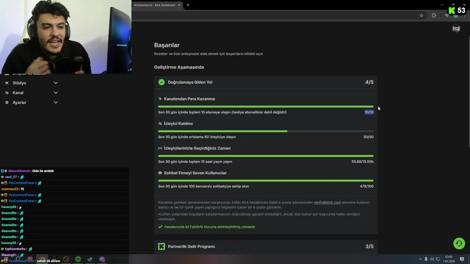The width and height of the screenshot is (470, 264).
Task: Open the taskbar clock and date
Action: point(449,259)
